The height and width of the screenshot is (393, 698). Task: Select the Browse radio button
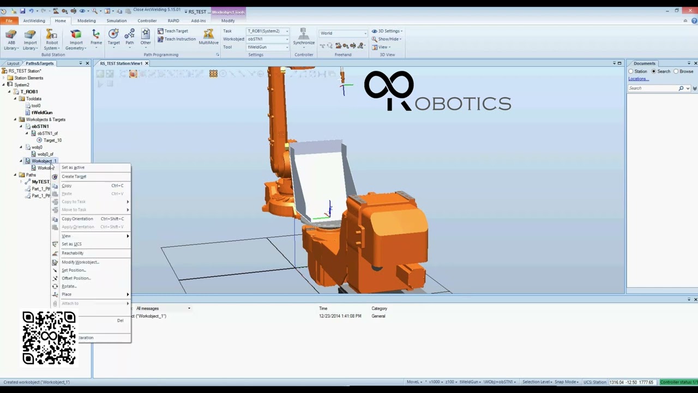click(676, 72)
